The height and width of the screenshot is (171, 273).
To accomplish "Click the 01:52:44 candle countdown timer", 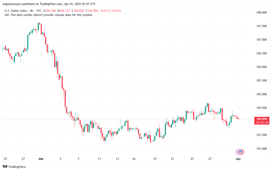I will (x=261, y=122).
